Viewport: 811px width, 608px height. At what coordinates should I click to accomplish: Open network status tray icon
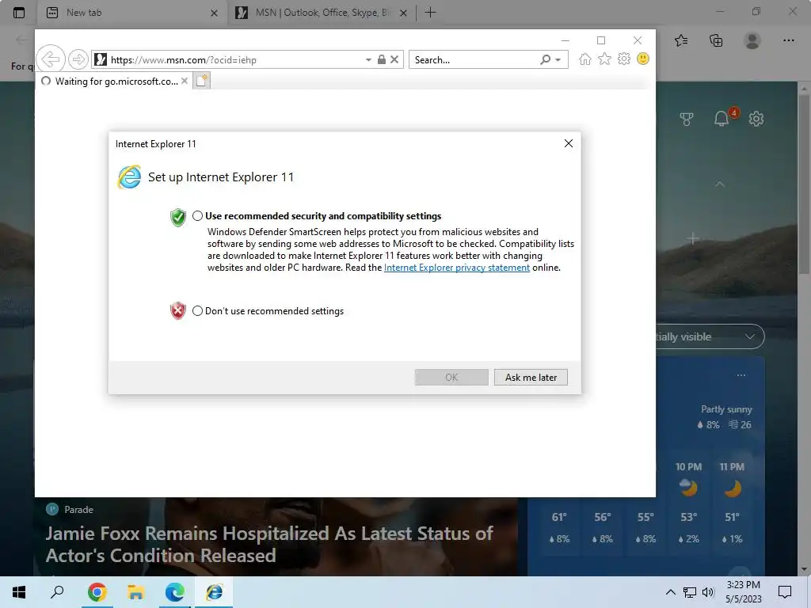(690, 592)
